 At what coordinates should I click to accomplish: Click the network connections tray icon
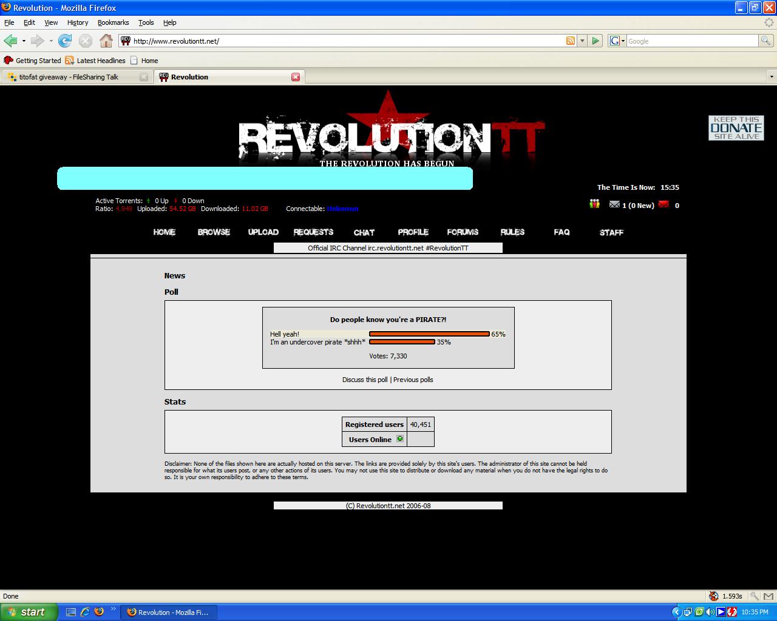[x=688, y=612]
